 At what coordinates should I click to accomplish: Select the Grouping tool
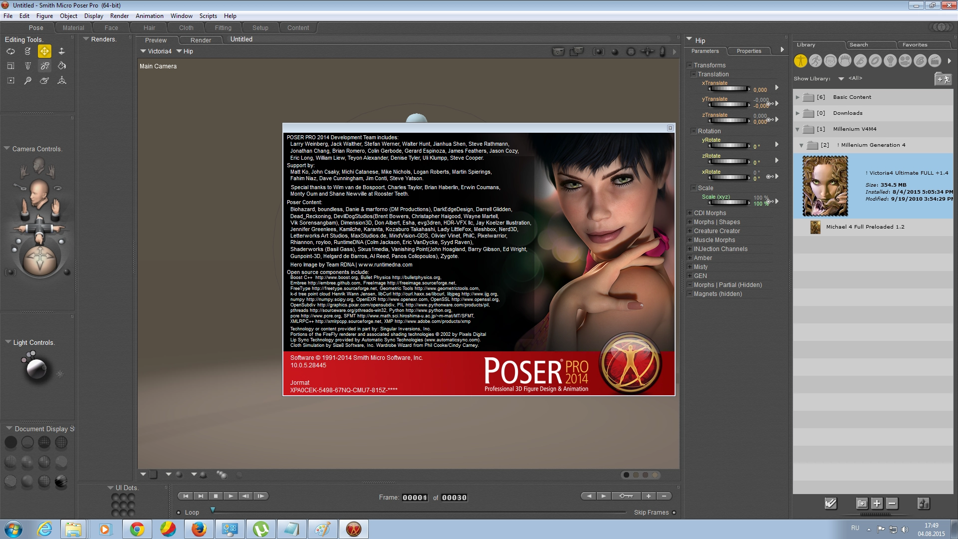point(10,80)
